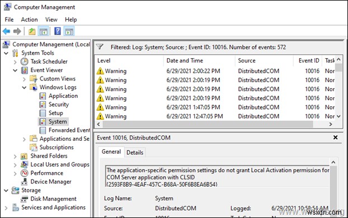348x218 pixels.
Task: Open the Action menu
Action: [x=29, y=20]
